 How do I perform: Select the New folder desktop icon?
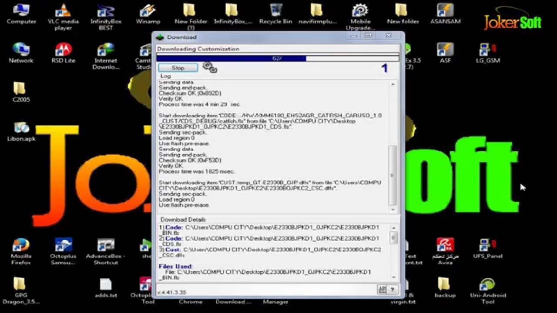402,14
